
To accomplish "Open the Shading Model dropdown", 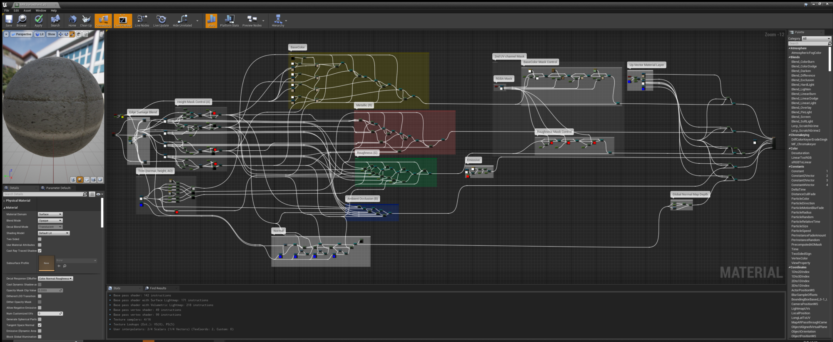I will 54,233.
